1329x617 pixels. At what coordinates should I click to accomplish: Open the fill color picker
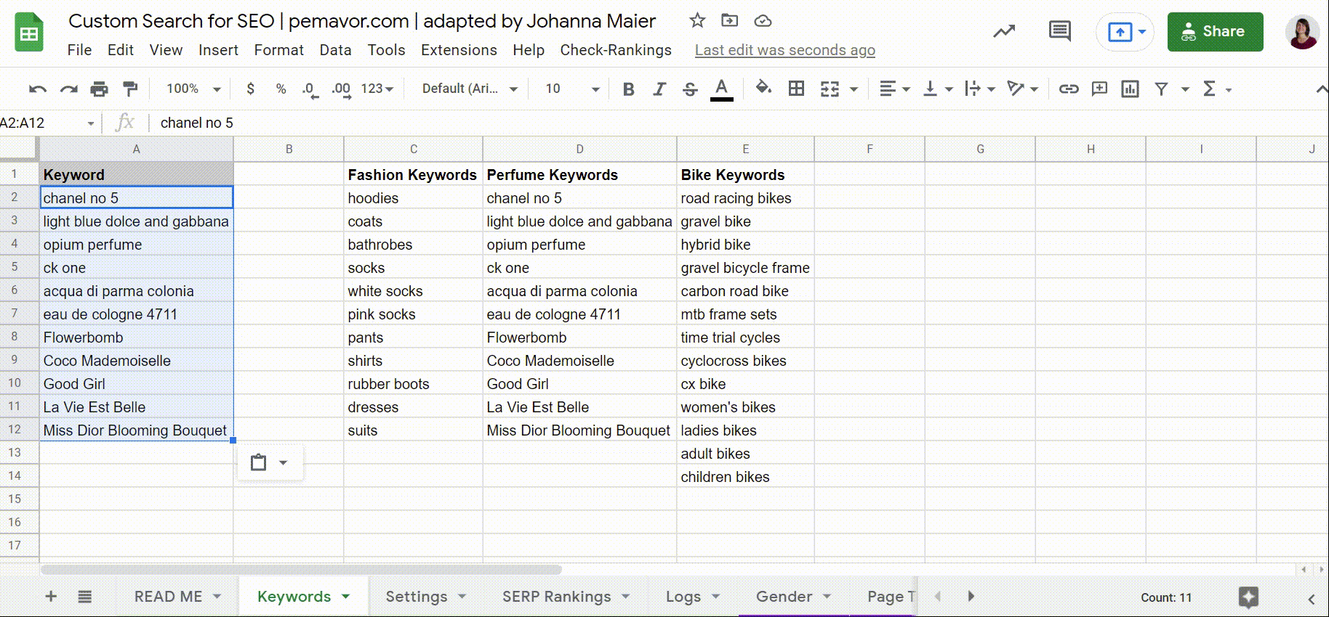tap(763, 89)
